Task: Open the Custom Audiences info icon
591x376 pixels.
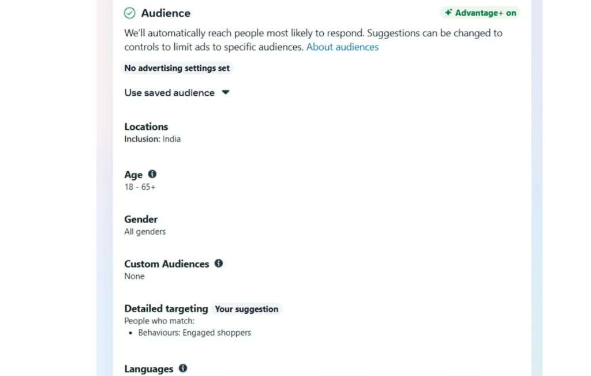Action: click(x=219, y=264)
